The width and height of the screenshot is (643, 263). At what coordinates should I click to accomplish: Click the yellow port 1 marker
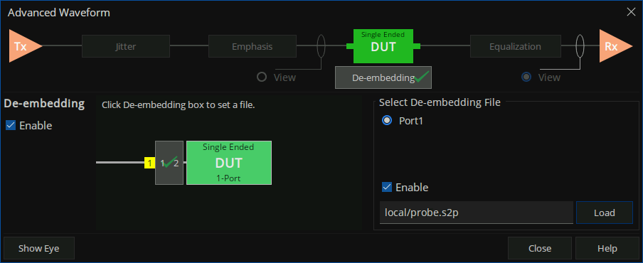tap(149, 163)
